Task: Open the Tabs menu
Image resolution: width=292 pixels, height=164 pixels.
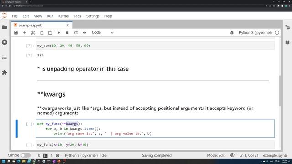Action: pos(77,16)
